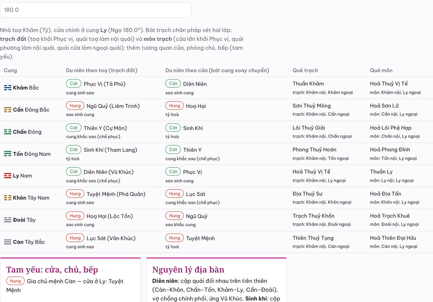
Task: Click the "Hoả Địa Tấn" cell text
Action: click(x=385, y=194)
